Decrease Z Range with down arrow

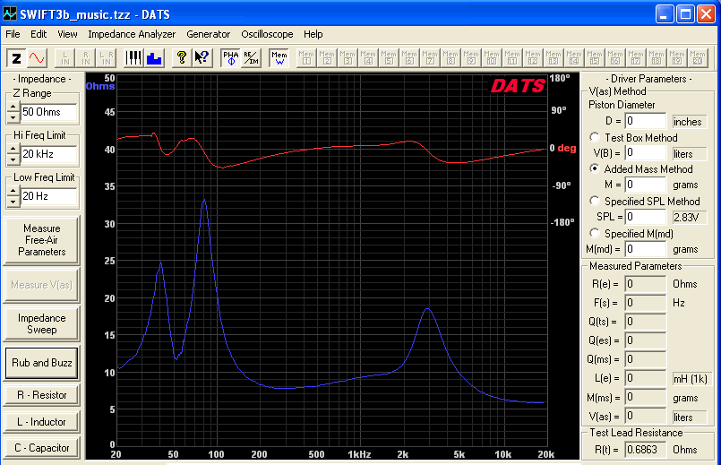click(13, 117)
